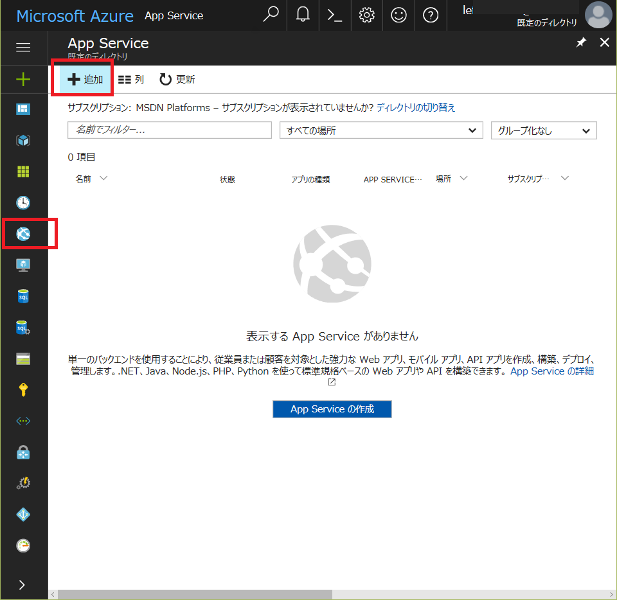Viewport: 617px width, 600px height.
Task: Click the scrollbar right arrow
Action: coord(613,594)
